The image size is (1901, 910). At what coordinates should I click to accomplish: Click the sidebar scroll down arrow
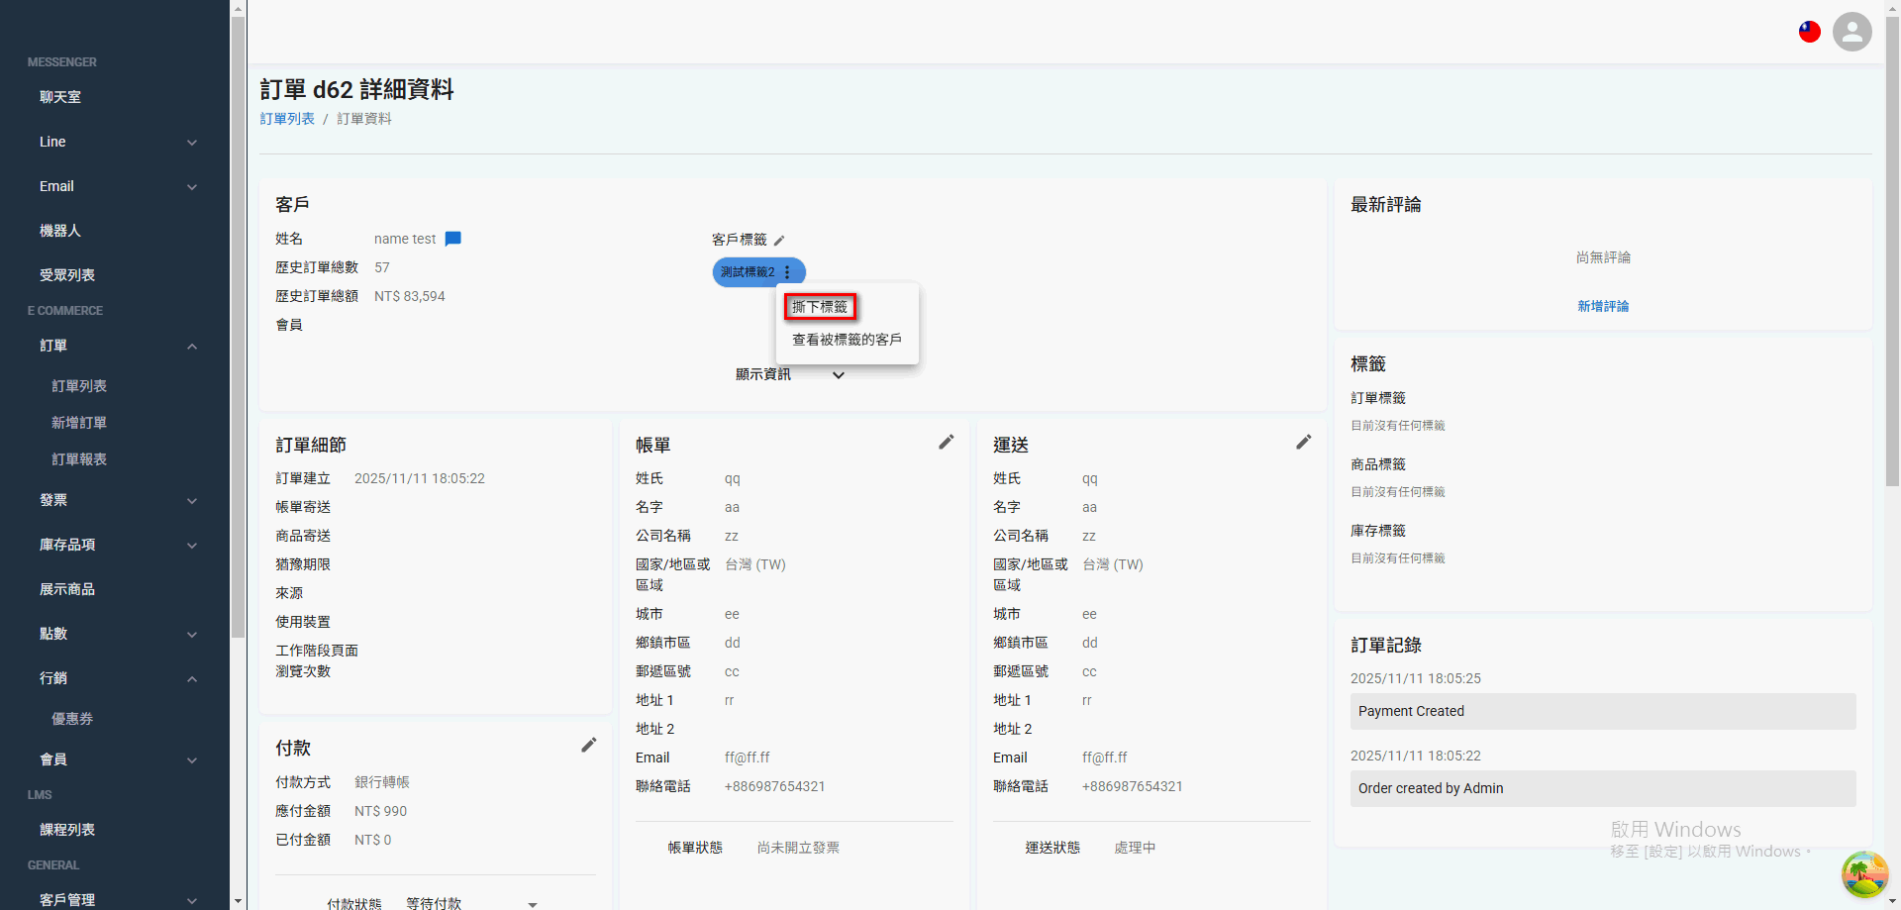[238, 901]
